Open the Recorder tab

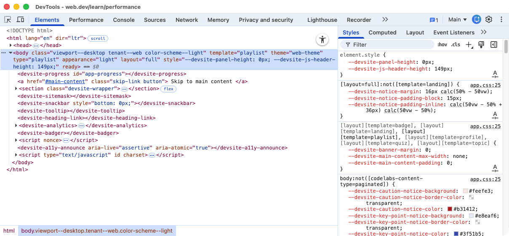click(359, 20)
